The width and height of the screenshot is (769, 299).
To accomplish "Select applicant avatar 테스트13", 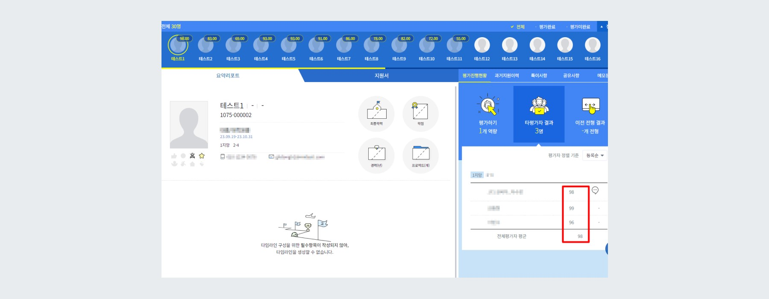I will 510,45.
